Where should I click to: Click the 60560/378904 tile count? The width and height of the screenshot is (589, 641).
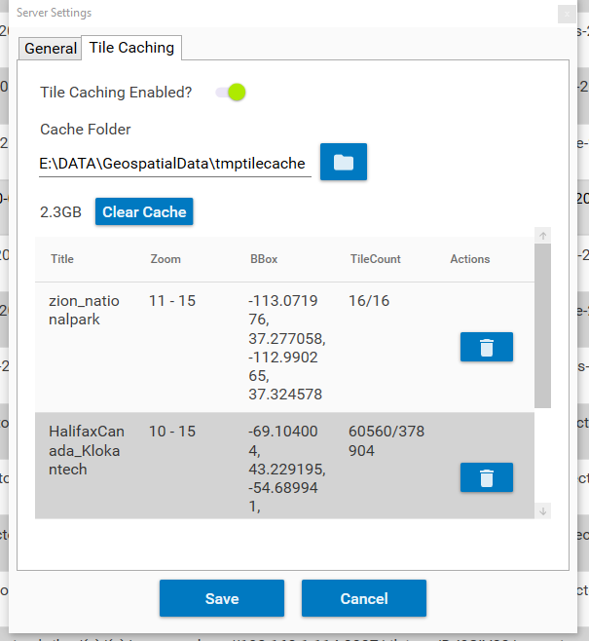(x=387, y=440)
